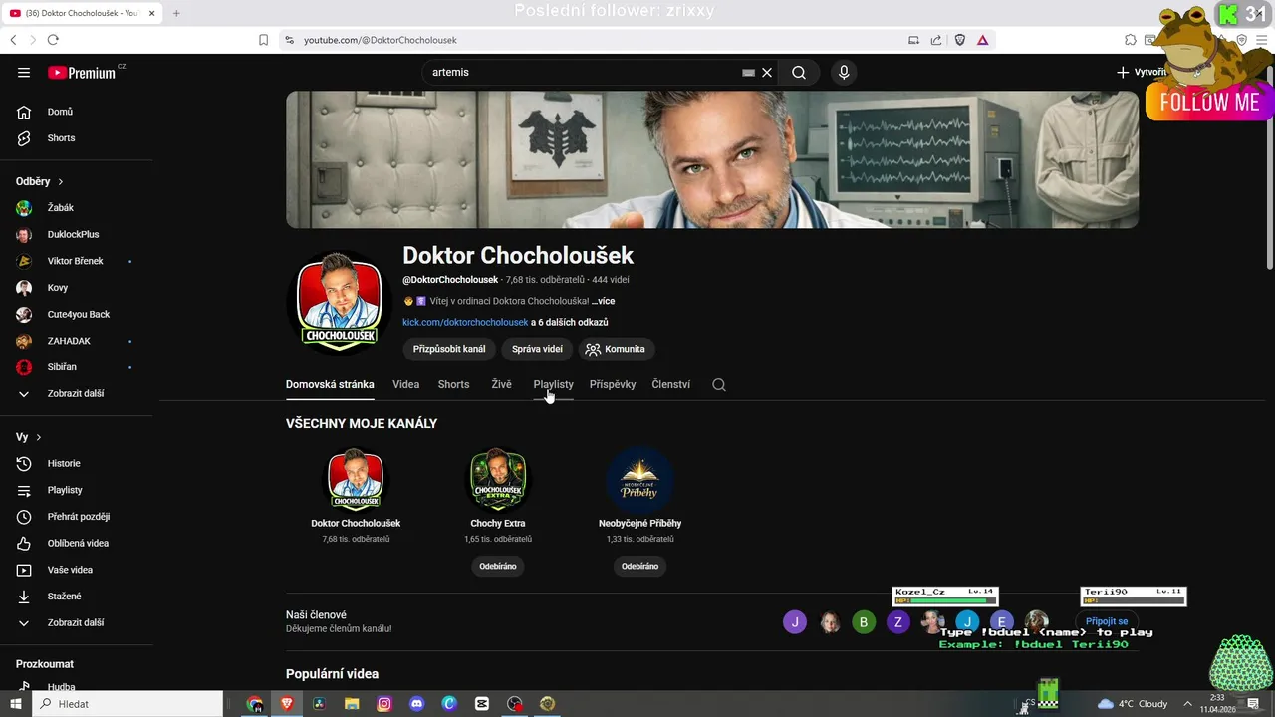
Task: Click the green B member avatar
Action: pyautogui.click(x=864, y=623)
